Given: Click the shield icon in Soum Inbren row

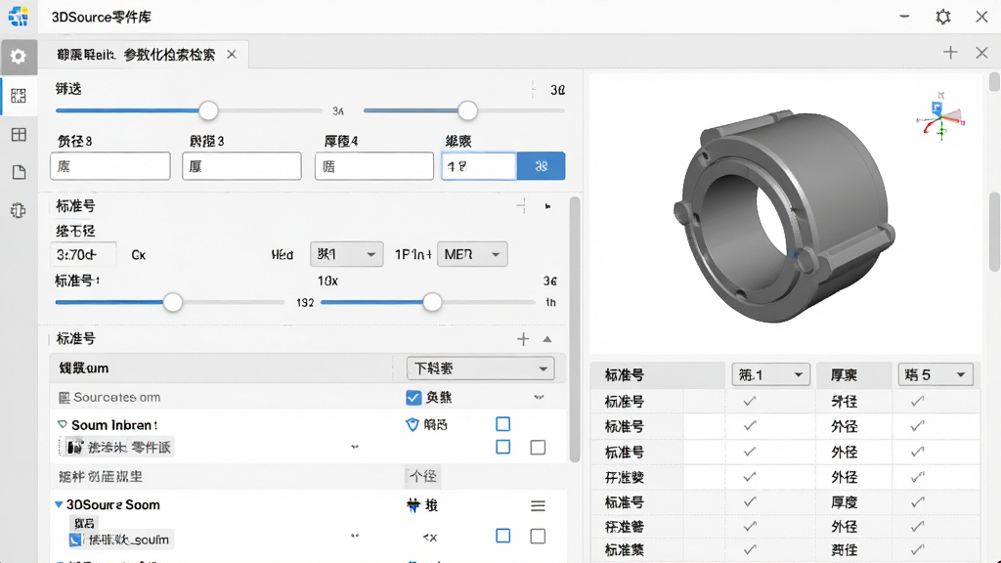Looking at the screenshot, I should (x=413, y=424).
